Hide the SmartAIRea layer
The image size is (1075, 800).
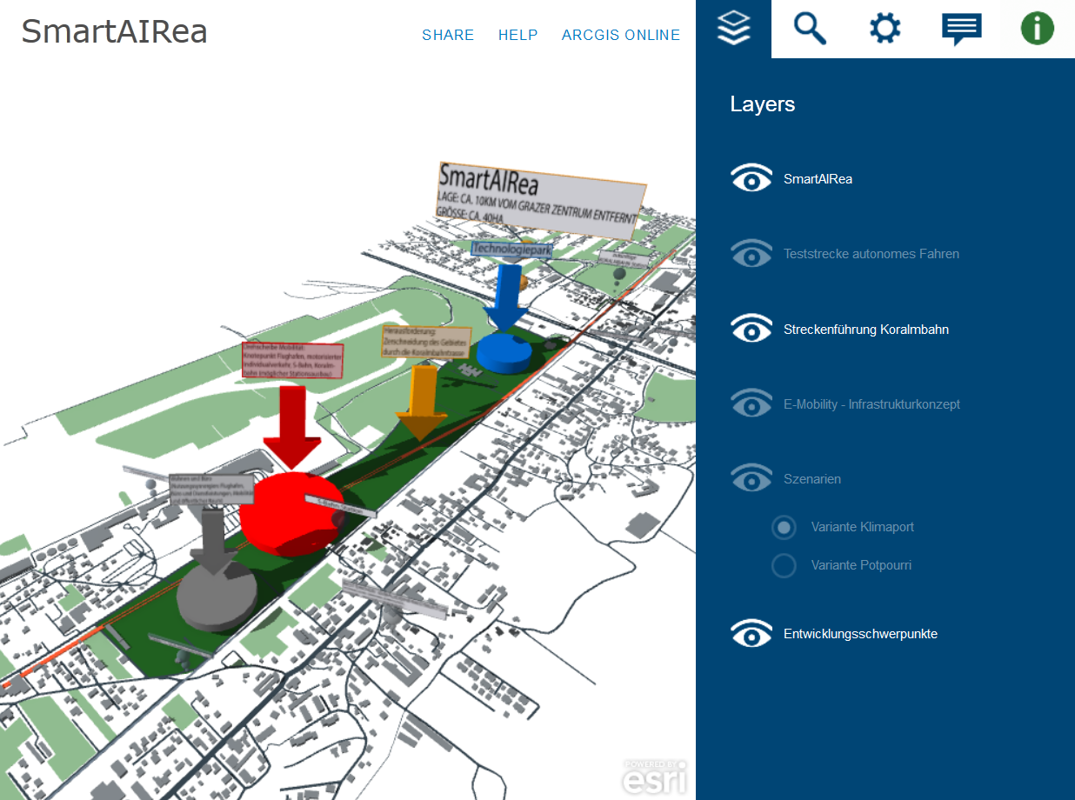(751, 178)
